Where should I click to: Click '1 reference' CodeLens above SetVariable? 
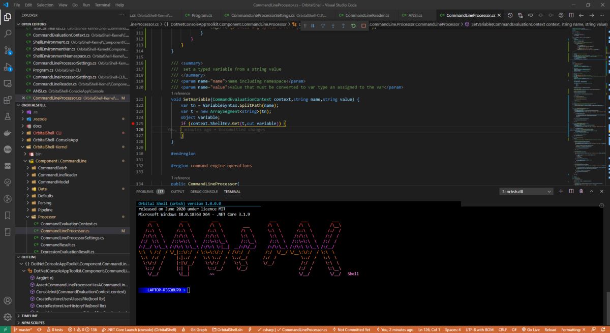180,94
